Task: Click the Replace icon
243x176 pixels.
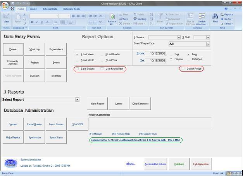Action: (x=222, y=15)
